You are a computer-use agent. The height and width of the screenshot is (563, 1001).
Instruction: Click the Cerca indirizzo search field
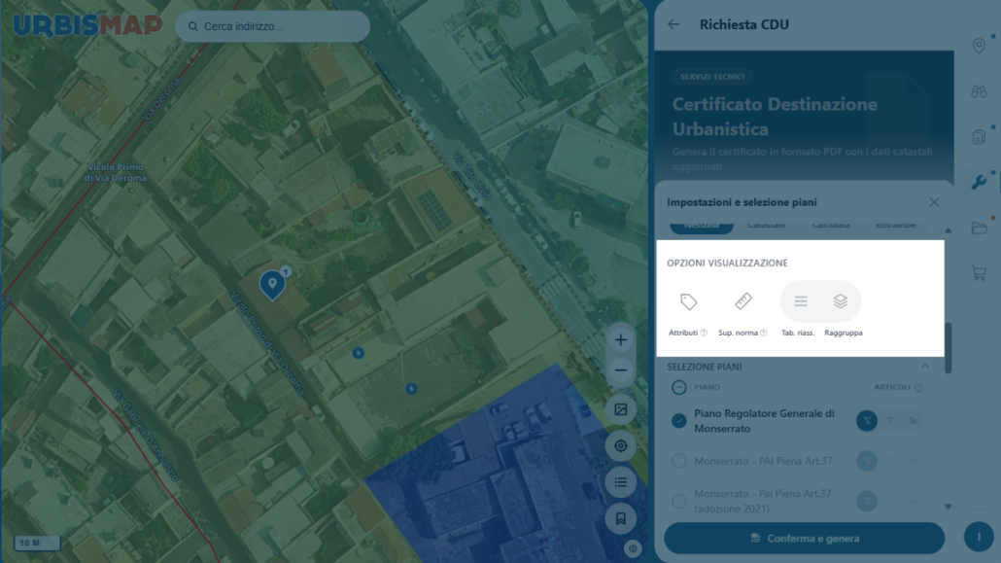coord(272,26)
